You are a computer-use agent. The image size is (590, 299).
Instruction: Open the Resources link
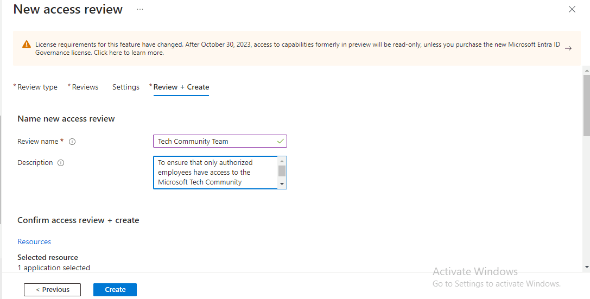(x=34, y=241)
